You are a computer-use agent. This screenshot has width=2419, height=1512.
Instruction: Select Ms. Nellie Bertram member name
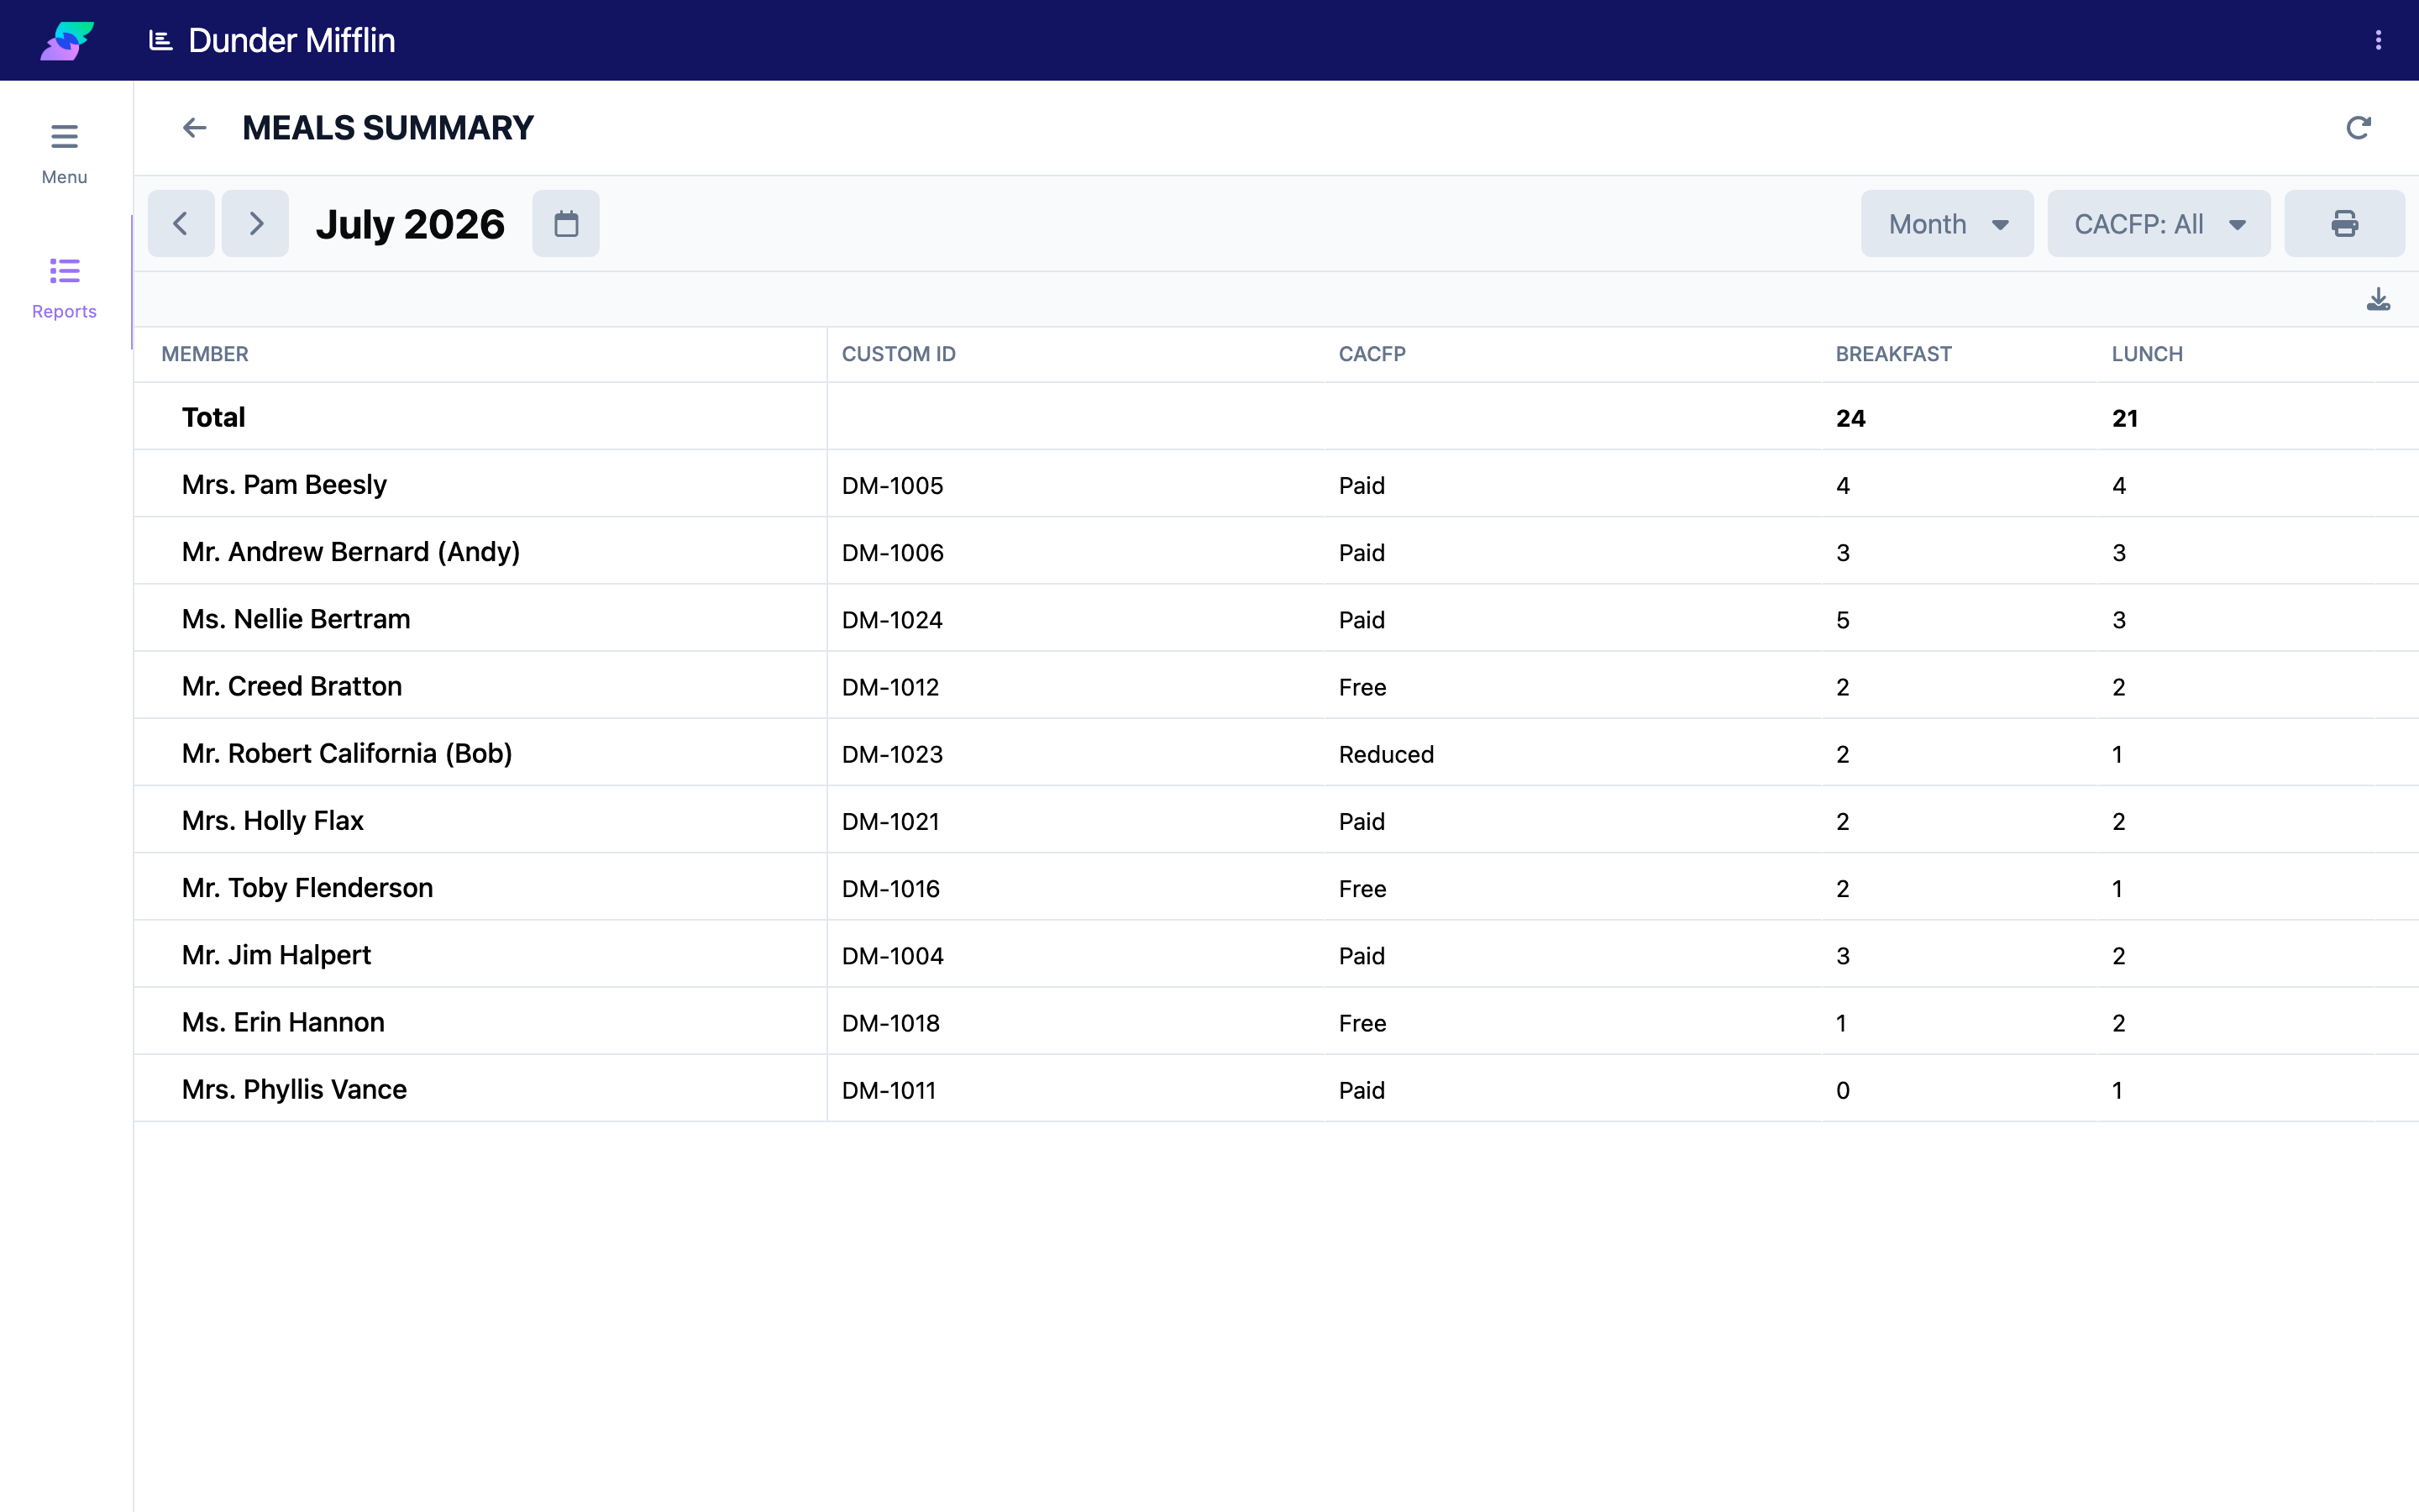296,619
